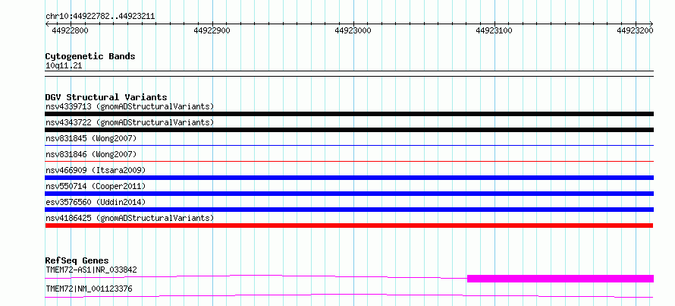Open variant nsv466909 (Itsara2009)

pos(96,170)
